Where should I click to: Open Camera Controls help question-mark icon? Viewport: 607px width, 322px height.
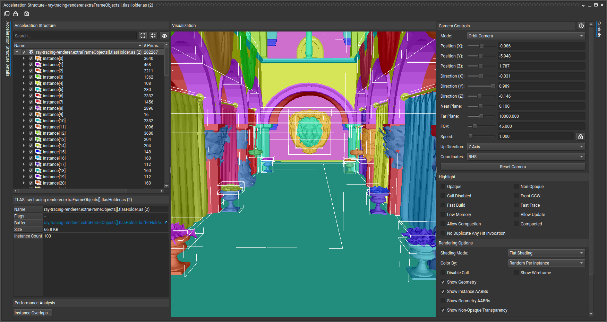tap(581, 26)
